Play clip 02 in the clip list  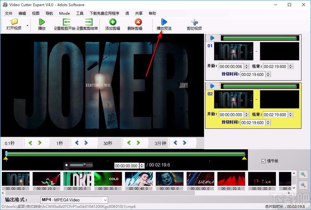[x=212, y=86]
